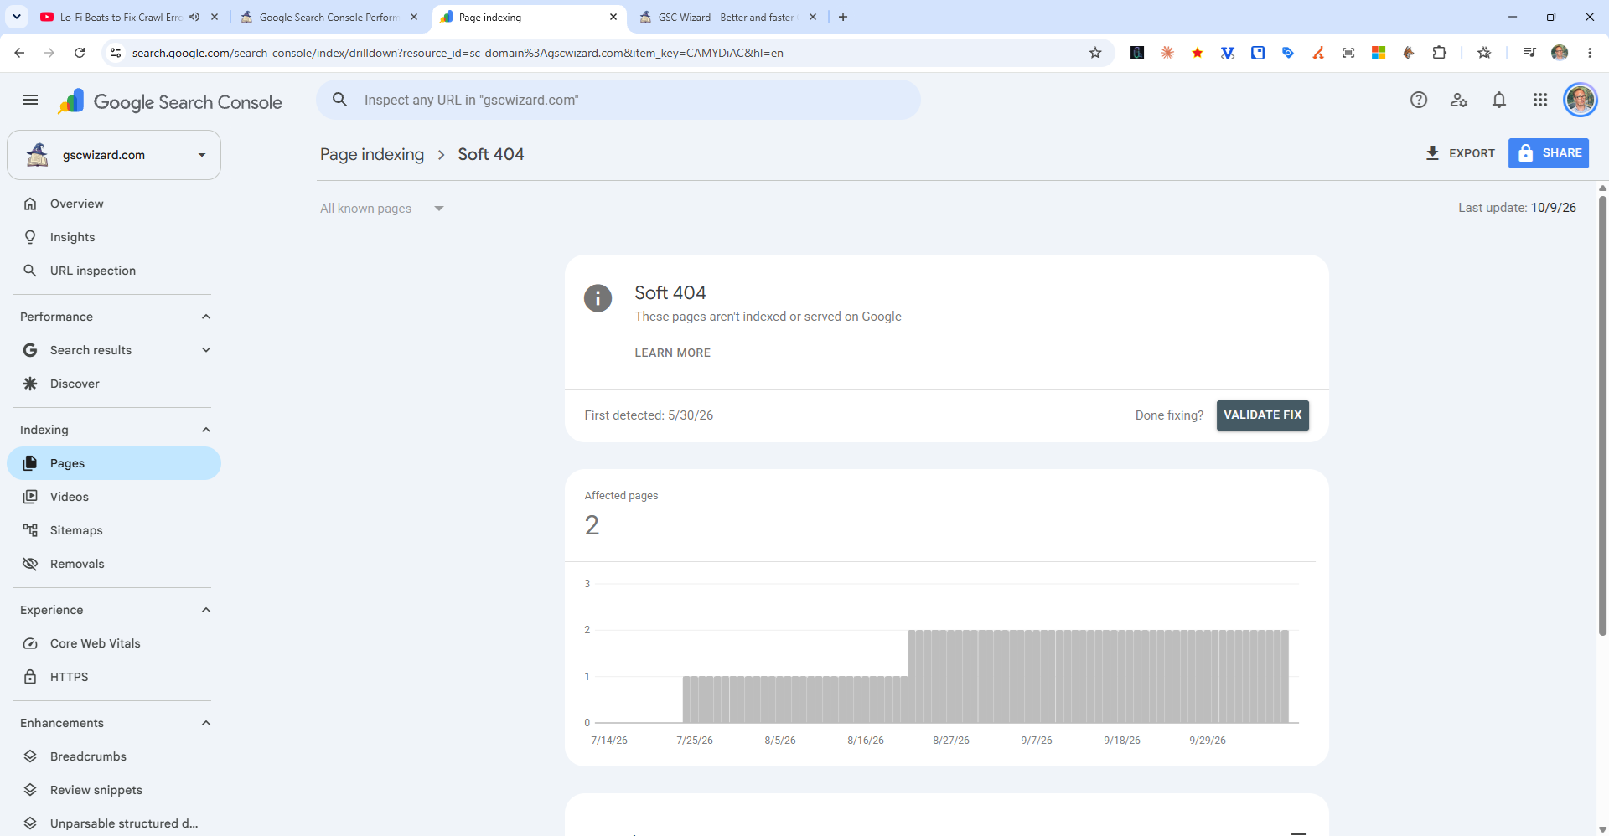
Task: Collapse the Indexing section
Action: click(x=206, y=430)
